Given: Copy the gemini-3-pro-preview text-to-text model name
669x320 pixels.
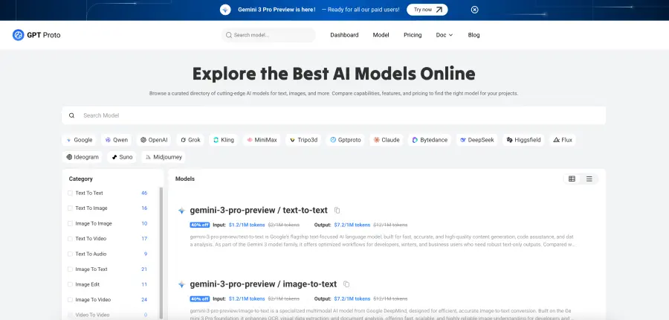Looking at the screenshot, I should pos(337,211).
